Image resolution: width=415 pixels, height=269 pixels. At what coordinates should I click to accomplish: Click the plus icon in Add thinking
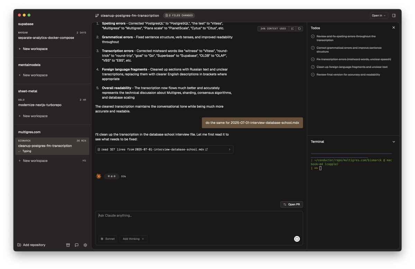(x=143, y=239)
